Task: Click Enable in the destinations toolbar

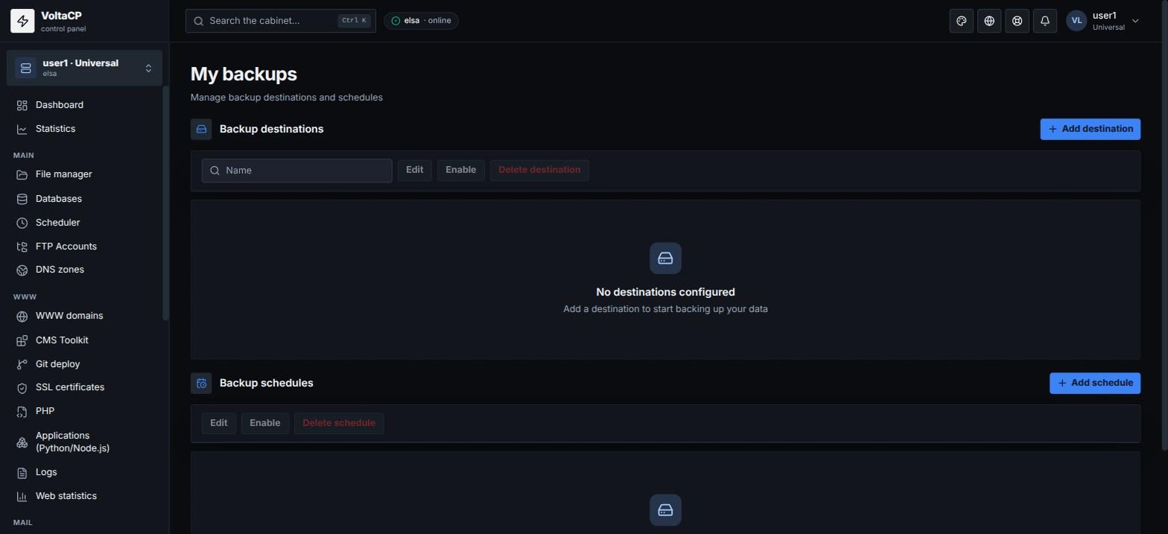Action: pos(461,170)
